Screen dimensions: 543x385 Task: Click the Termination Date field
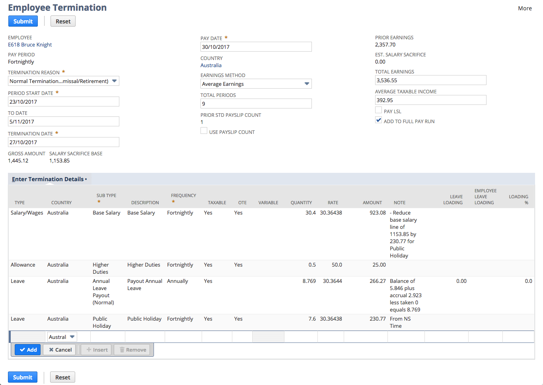pos(64,142)
